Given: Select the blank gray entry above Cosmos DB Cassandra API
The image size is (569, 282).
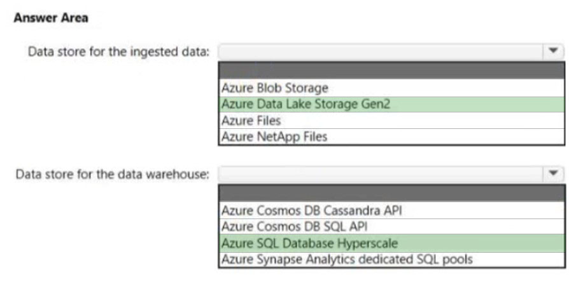Looking at the screenshot, I should coord(391,193).
